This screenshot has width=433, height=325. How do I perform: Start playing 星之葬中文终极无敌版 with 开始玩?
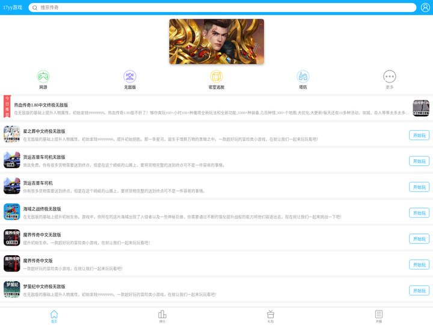(419, 135)
